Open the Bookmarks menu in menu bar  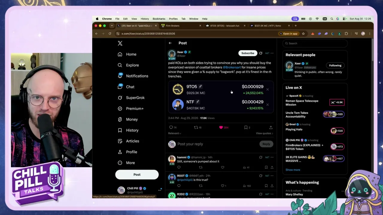[159, 19]
